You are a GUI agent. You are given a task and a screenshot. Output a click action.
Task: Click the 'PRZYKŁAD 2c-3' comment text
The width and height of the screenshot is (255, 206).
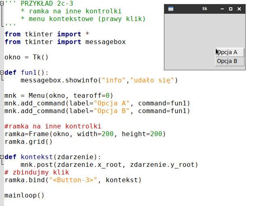[47, 3]
